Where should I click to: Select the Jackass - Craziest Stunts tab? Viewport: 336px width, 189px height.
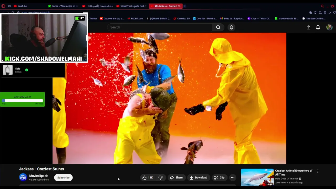coord(166,6)
